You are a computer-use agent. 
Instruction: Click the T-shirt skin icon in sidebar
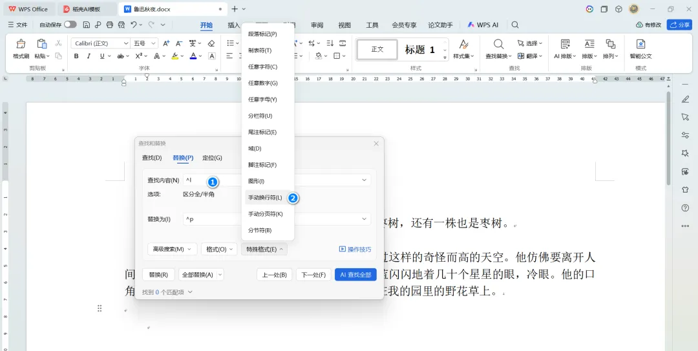(685, 189)
